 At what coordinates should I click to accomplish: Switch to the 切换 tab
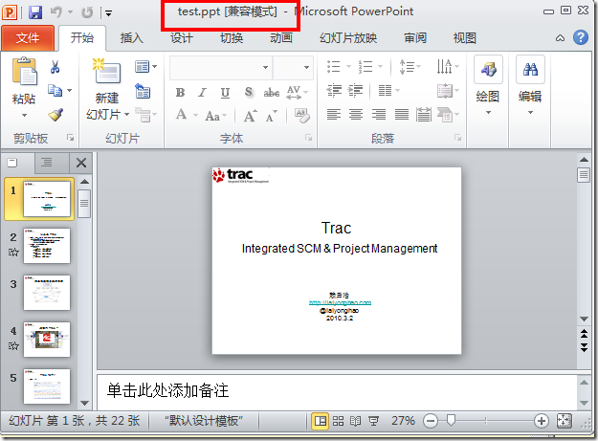[x=232, y=37]
